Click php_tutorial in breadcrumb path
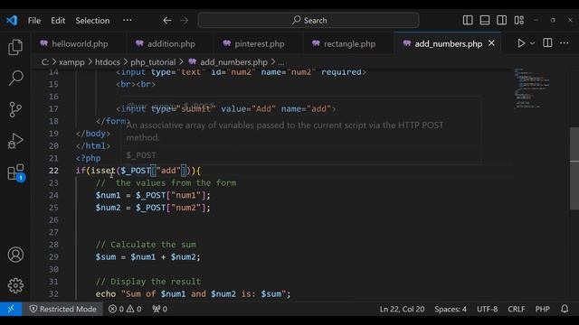 153,62
